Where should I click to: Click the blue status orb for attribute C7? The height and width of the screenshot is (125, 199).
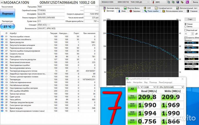[2, 91]
